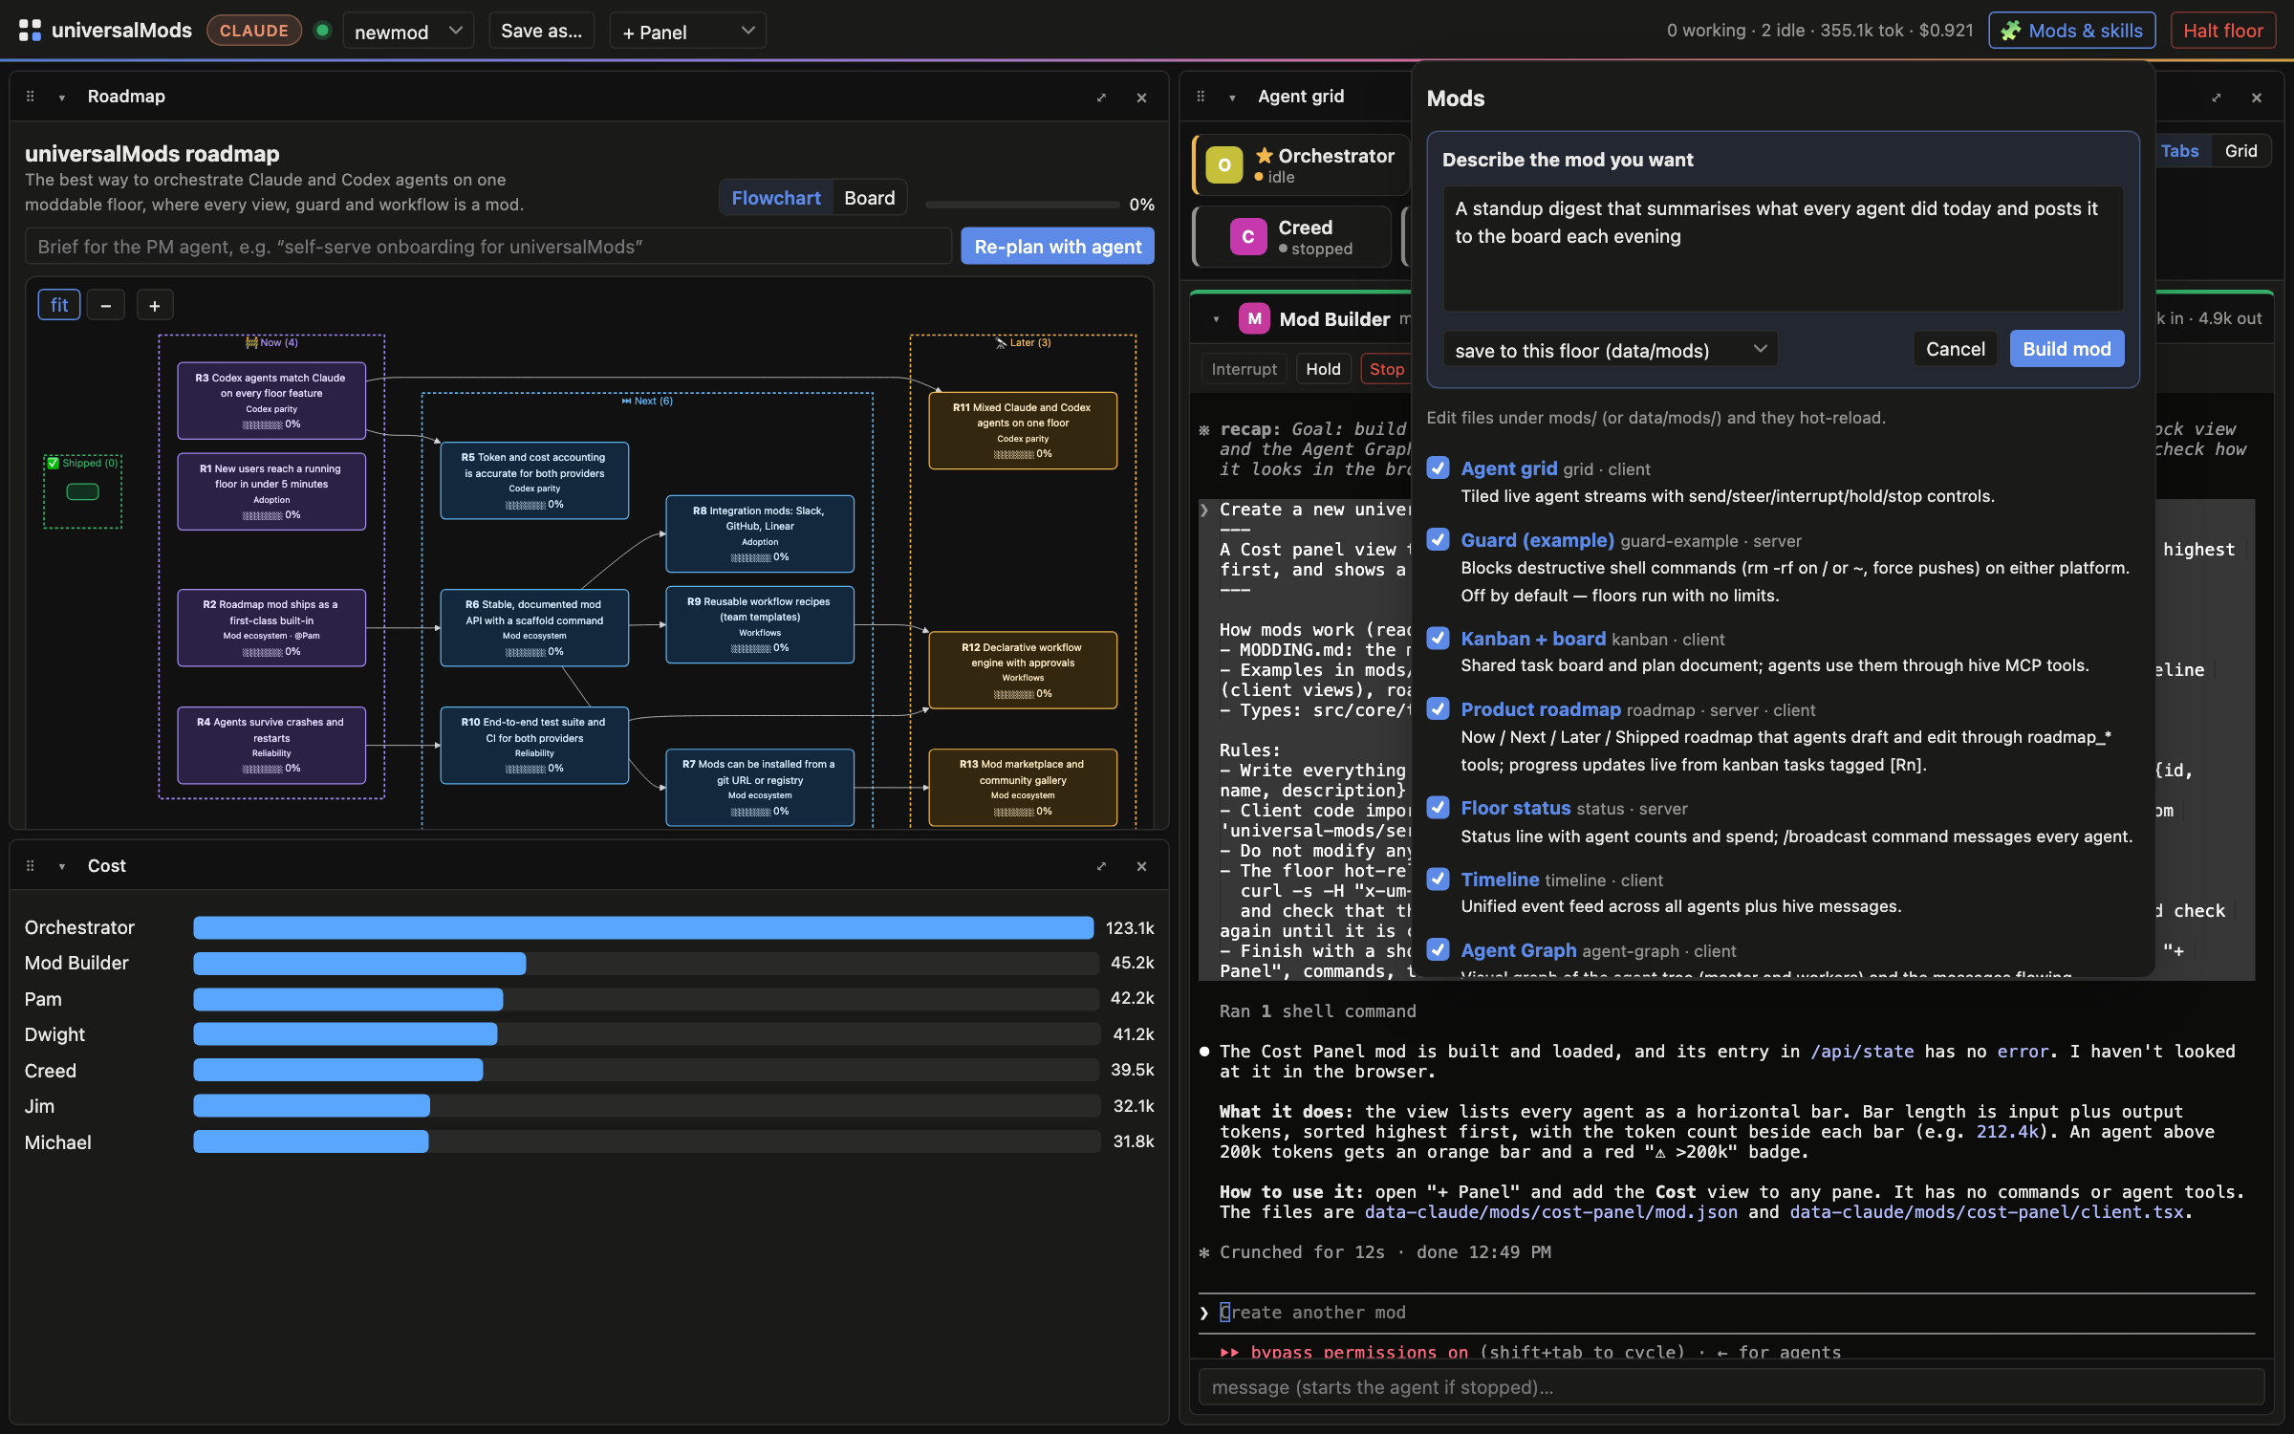2294x1434 pixels.
Task: Close the Cost panel
Action: click(x=1141, y=866)
